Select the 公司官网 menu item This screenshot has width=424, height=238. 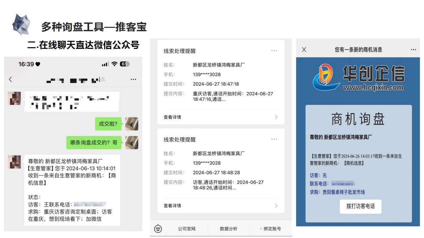187,229
